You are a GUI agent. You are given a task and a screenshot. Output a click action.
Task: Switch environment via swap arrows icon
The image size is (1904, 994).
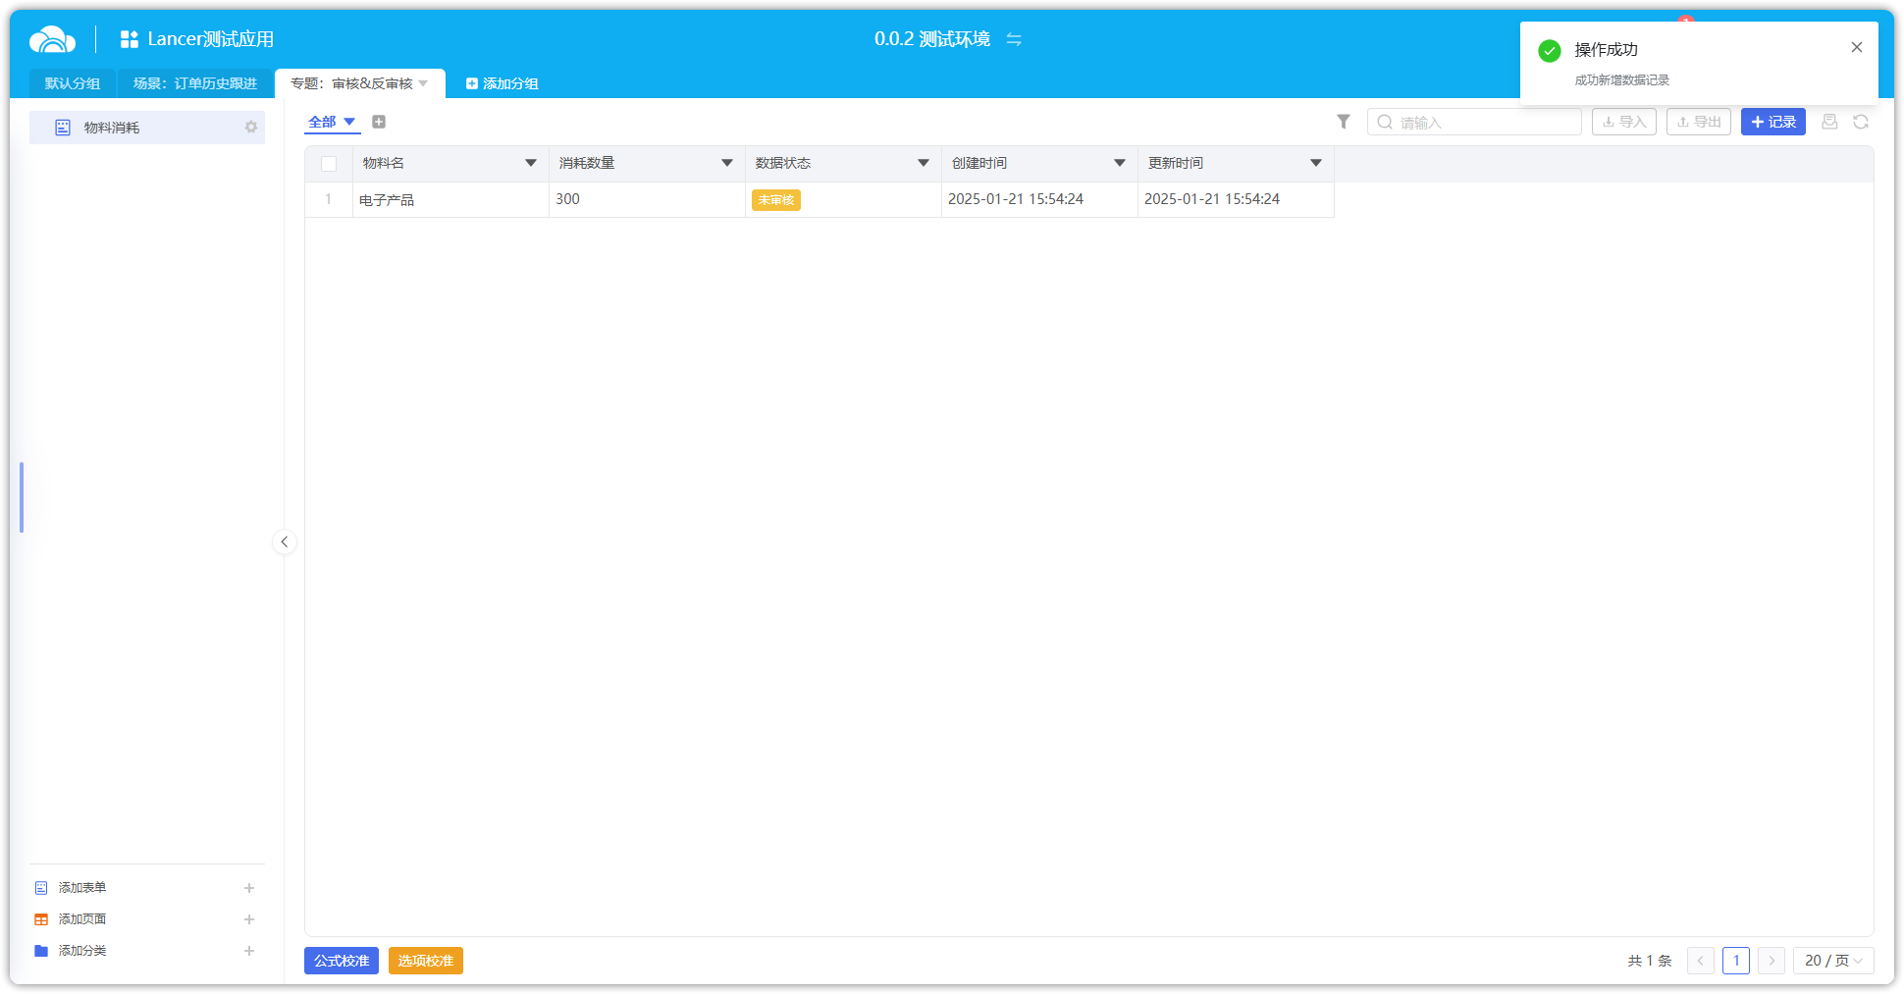click(x=1014, y=39)
